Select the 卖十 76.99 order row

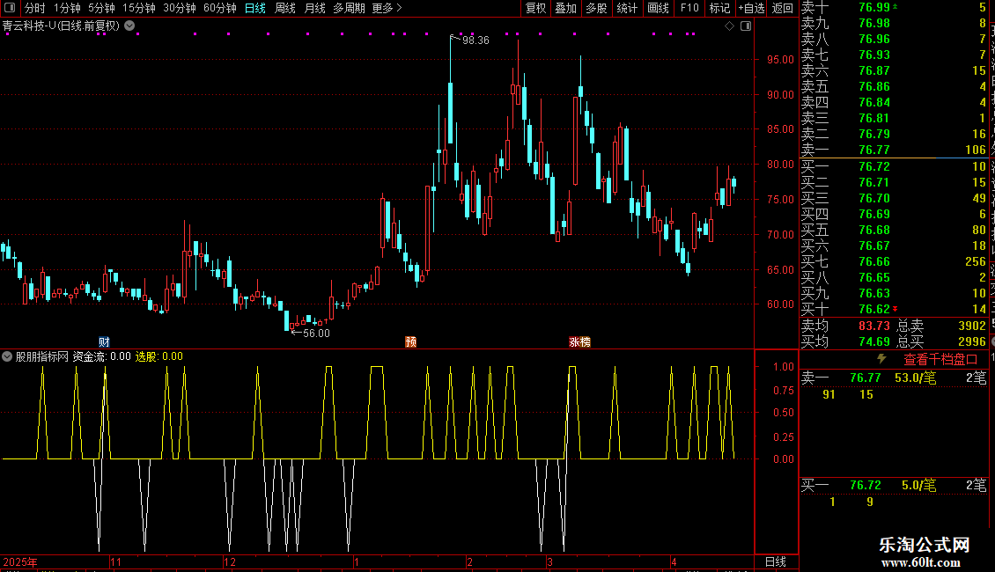[894, 7]
